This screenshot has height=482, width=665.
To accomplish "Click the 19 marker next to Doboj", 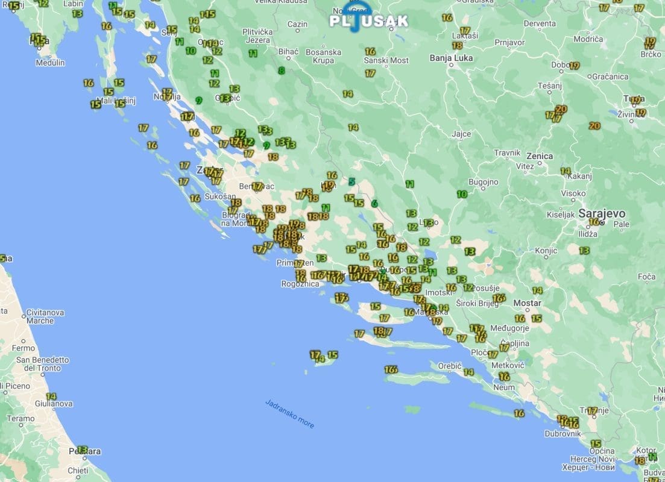I will tap(574, 66).
